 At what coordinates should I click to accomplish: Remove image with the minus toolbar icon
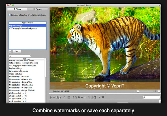coord(54,97)
